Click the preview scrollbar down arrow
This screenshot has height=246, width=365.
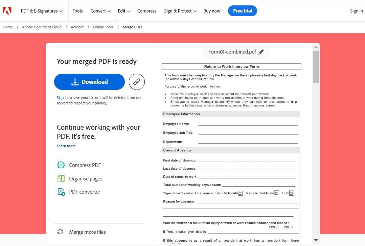tap(316, 240)
